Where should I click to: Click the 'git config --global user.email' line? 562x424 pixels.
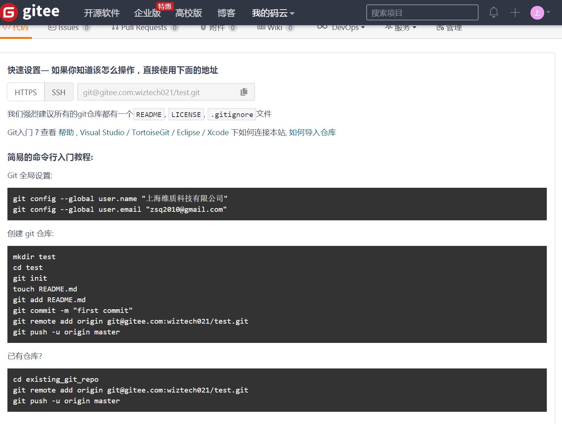coord(120,210)
